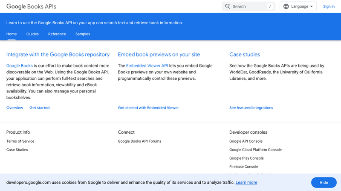341x191 pixels.
Task: Click See featured integrations link
Action: (x=251, y=108)
